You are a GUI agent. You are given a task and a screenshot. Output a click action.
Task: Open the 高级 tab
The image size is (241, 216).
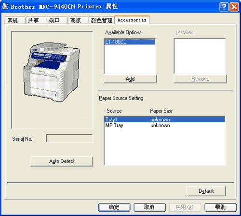[78, 20]
